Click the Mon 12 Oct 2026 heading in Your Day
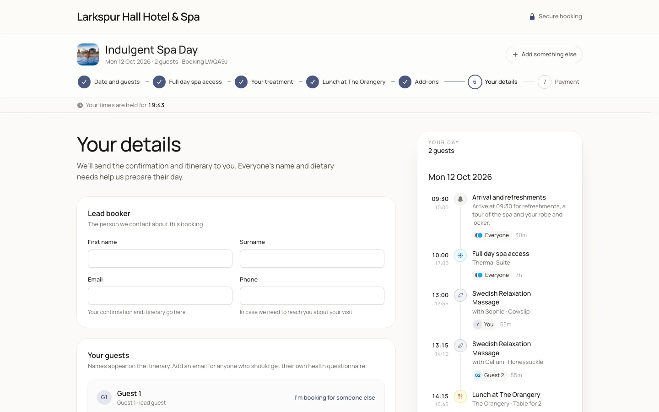Viewport: 659px width, 412px height. pyautogui.click(x=460, y=177)
